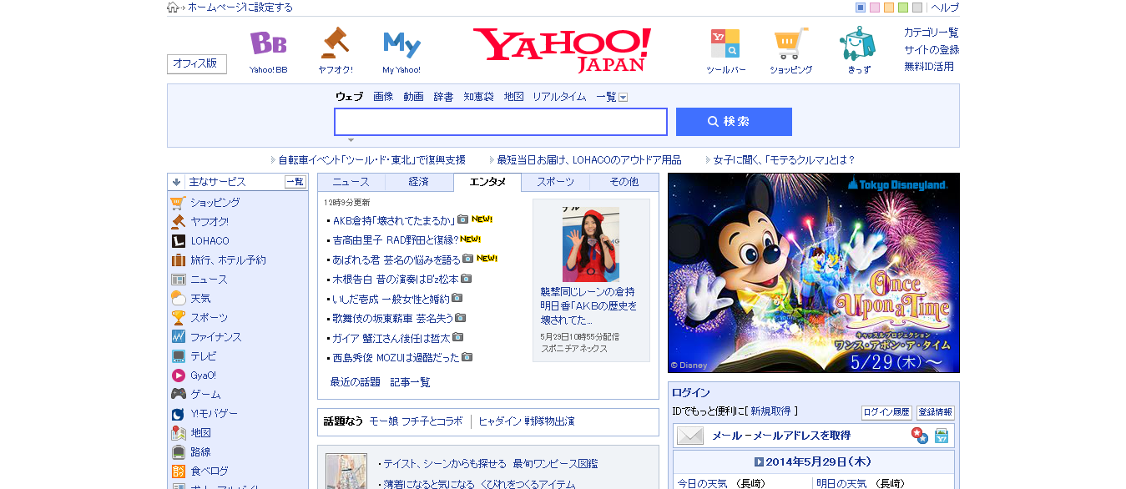1126x489 pixels.
Task: Click the ゲーム controller icon in sidebar
Action: tap(178, 395)
